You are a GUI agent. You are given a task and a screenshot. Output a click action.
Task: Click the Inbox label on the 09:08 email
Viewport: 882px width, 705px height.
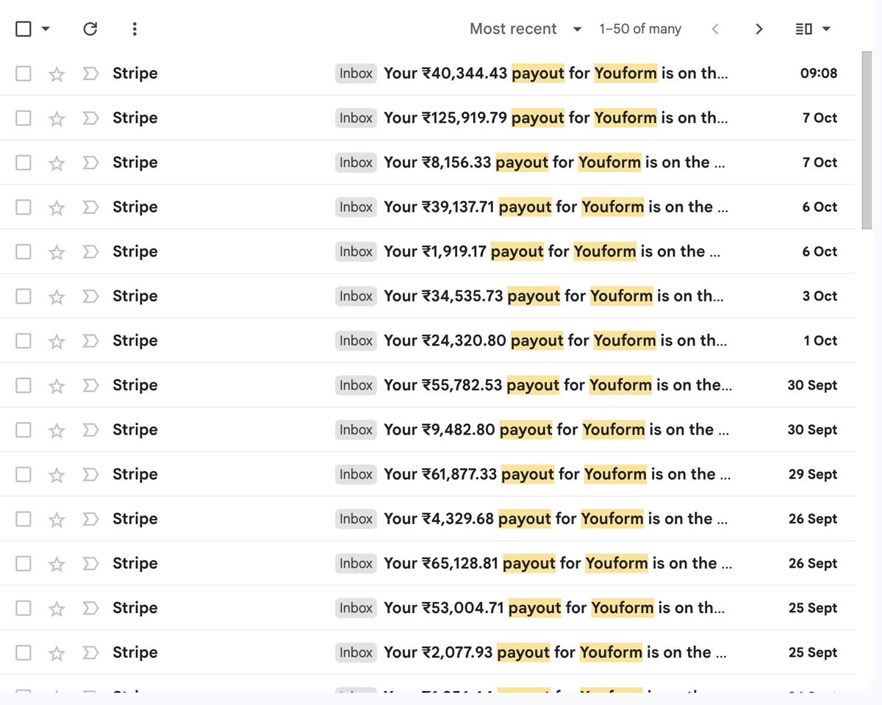click(x=356, y=74)
